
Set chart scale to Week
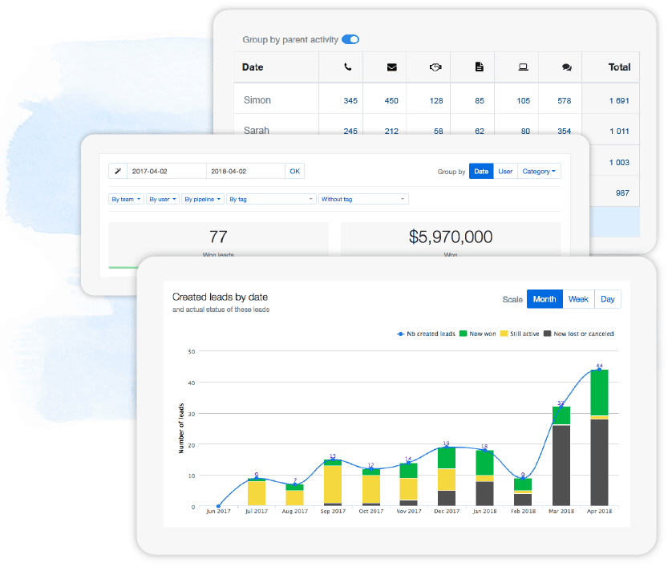pyautogui.click(x=578, y=299)
